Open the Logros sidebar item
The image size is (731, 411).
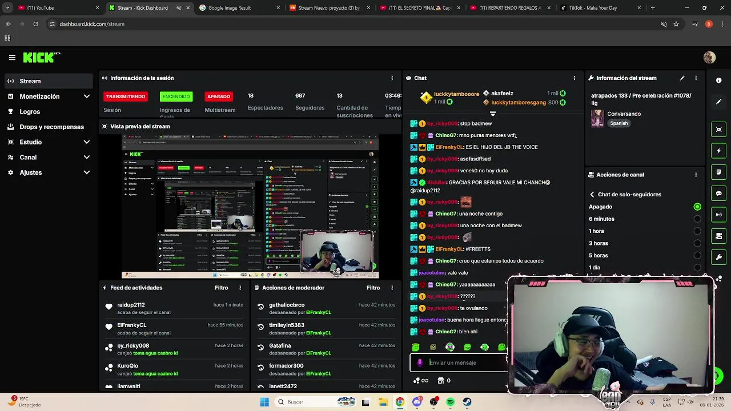[49, 112]
